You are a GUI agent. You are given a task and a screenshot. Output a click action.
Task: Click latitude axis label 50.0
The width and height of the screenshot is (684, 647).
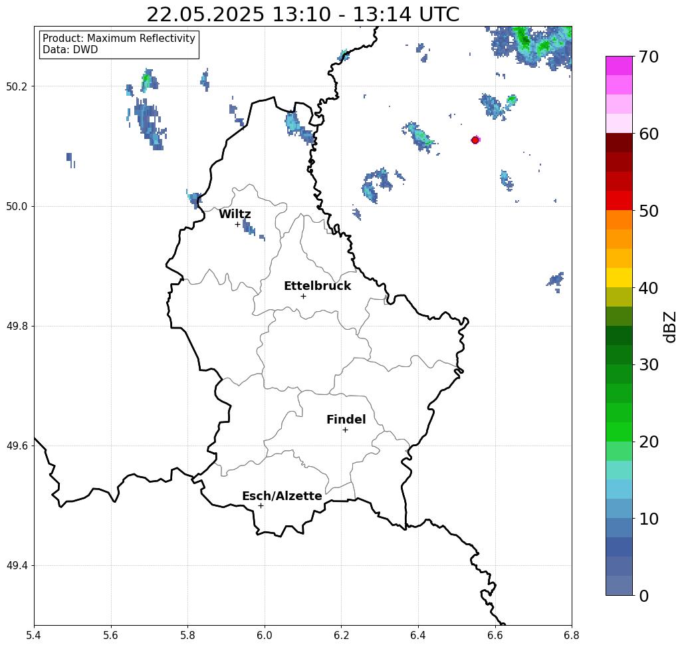[17, 206]
